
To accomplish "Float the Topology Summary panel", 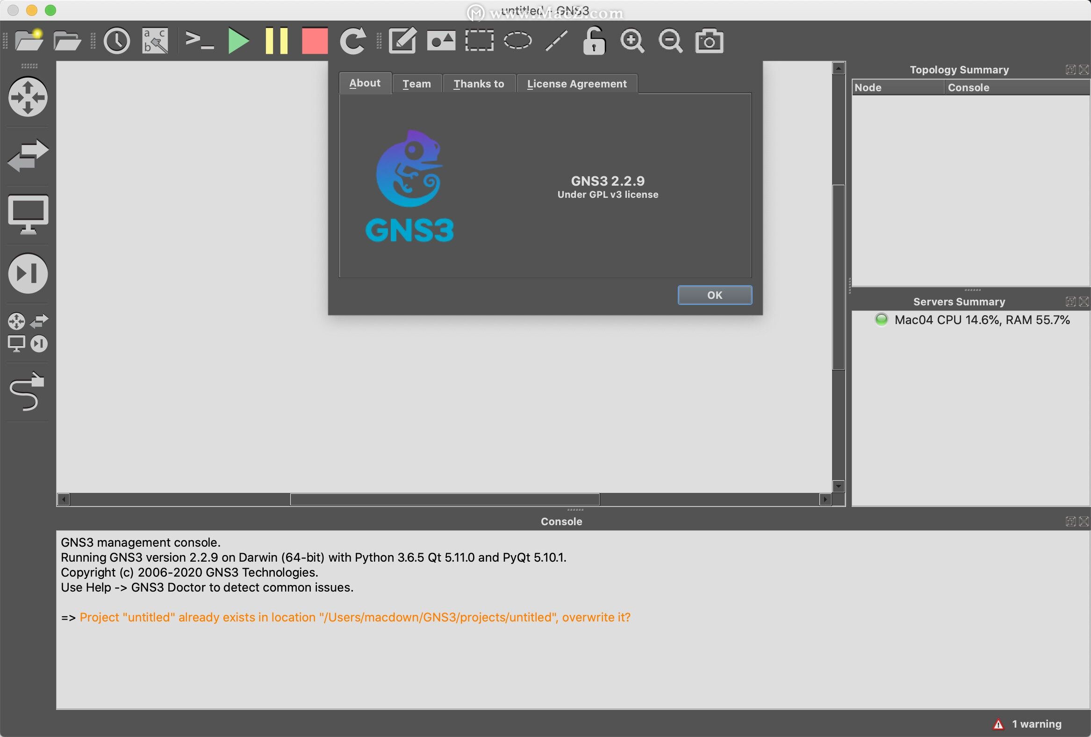I will 1070,70.
